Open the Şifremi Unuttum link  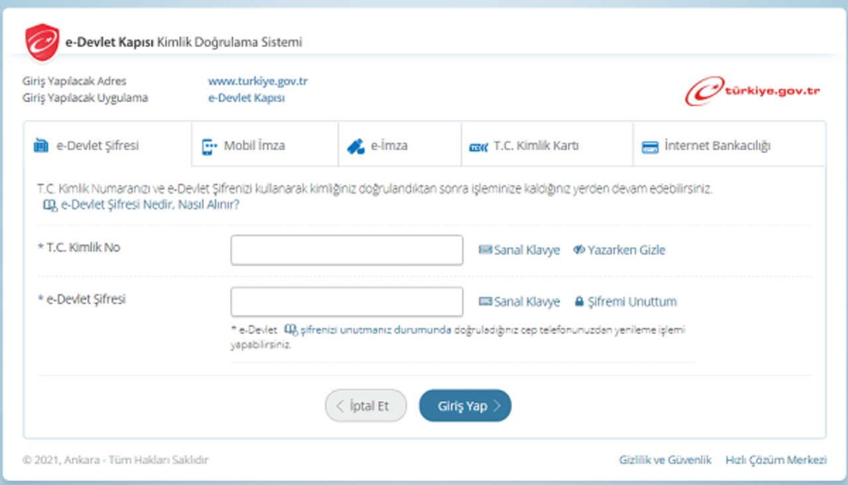click(x=625, y=301)
